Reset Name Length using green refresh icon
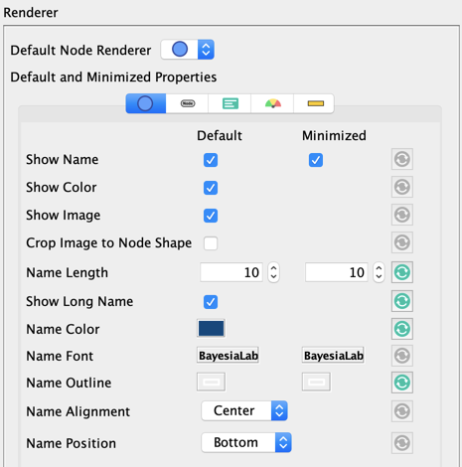 click(x=402, y=272)
